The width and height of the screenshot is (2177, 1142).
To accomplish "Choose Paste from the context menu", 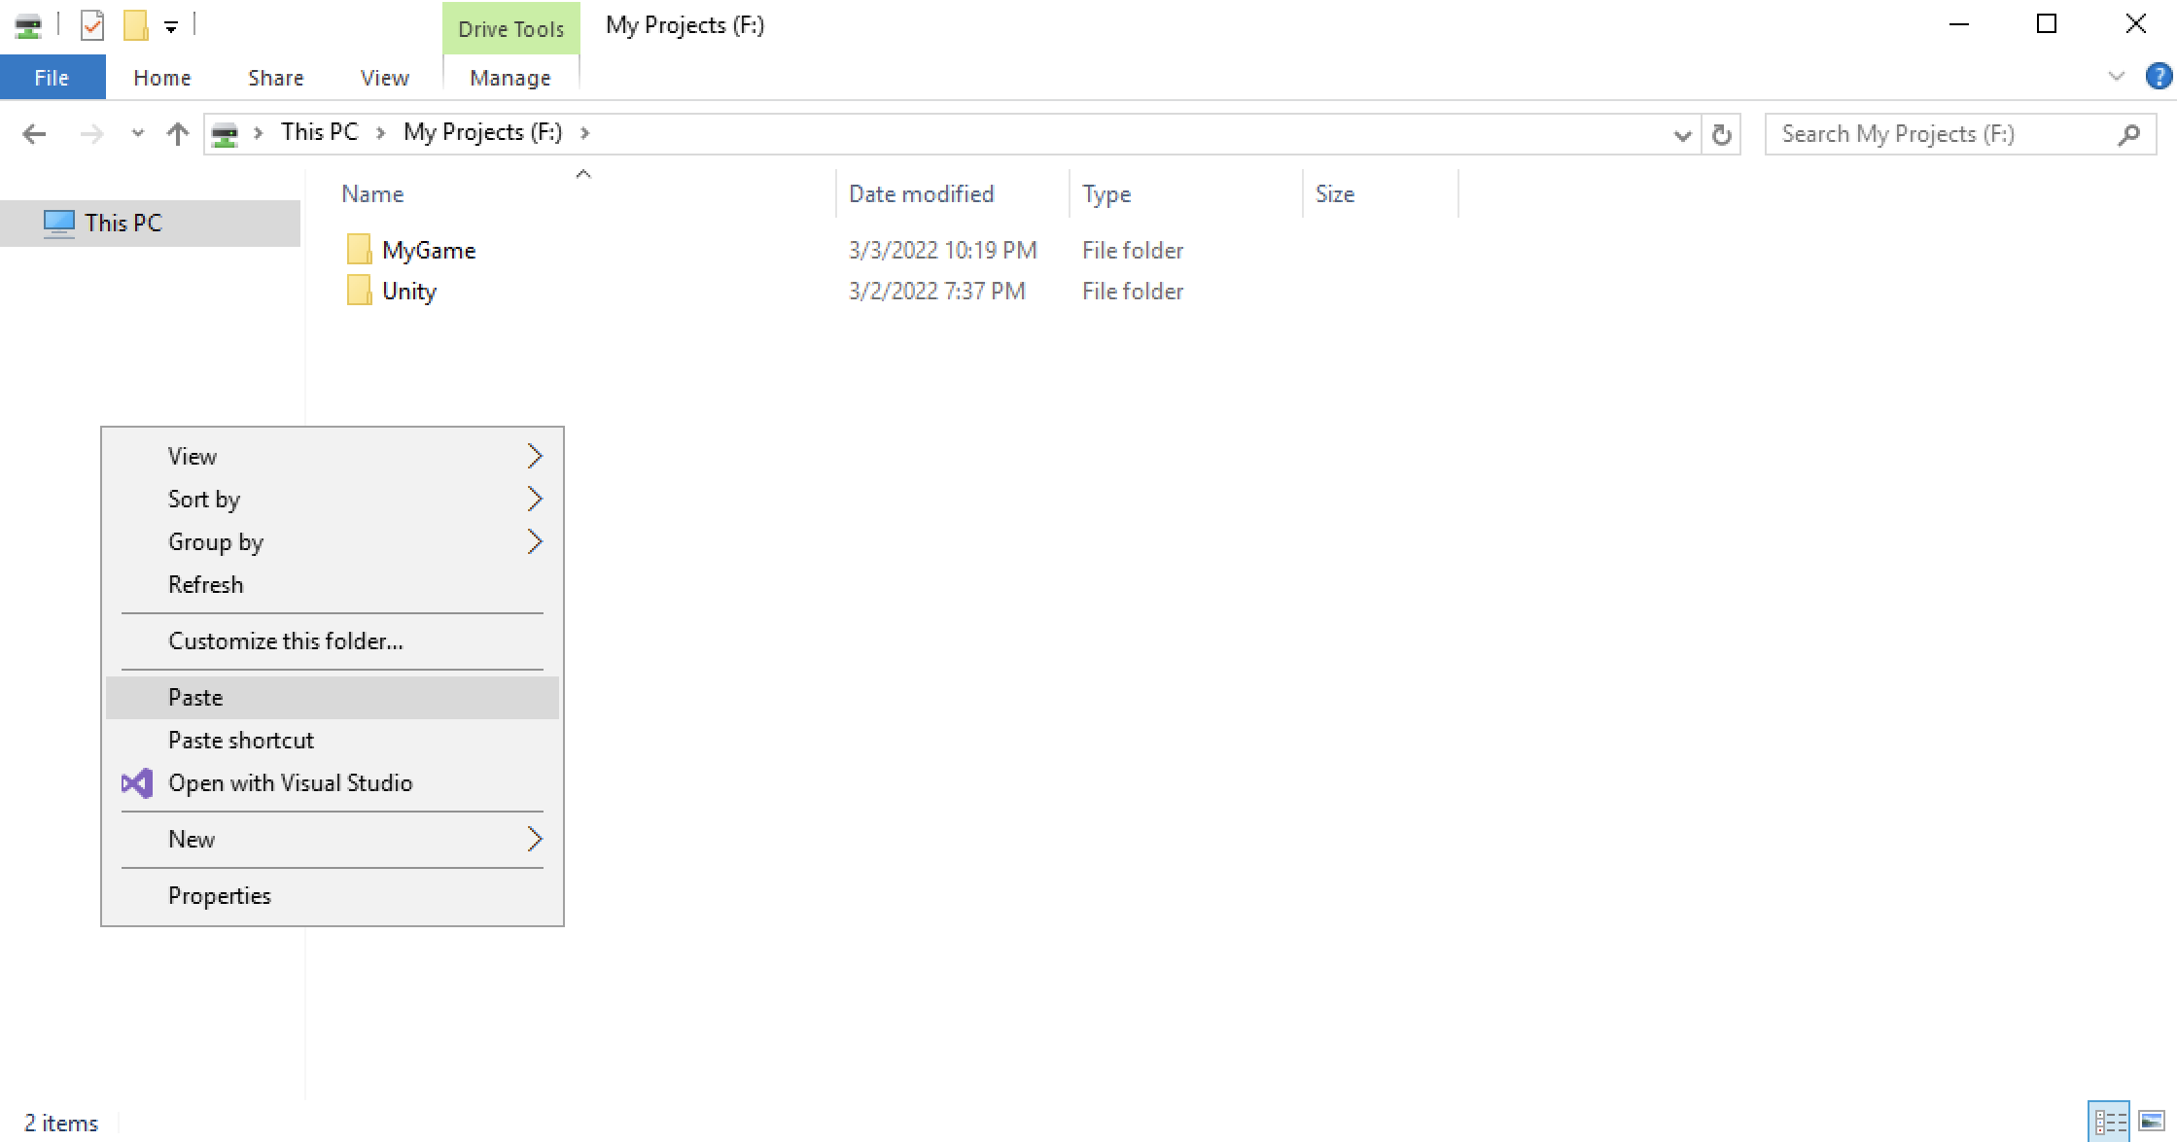I will [195, 698].
